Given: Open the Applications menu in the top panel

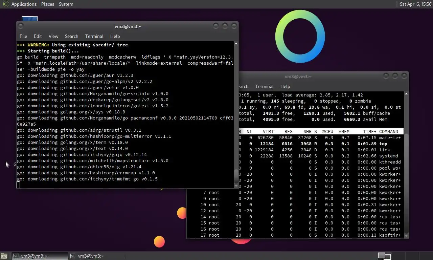Looking at the screenshot, I should click(x=24, y=4).
